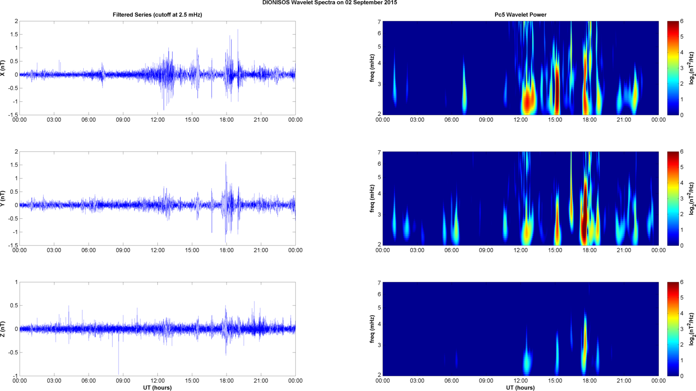Screen dimensions: 696x391
Task: Click the log2(nT²/Hz) label of middle colorbar
Action: (x=692, y=198)
